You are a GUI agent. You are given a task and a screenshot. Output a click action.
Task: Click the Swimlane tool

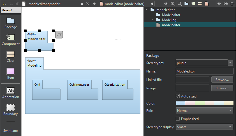11,126
